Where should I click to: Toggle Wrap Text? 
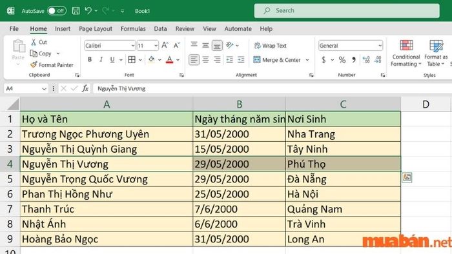tap(271, 46)
